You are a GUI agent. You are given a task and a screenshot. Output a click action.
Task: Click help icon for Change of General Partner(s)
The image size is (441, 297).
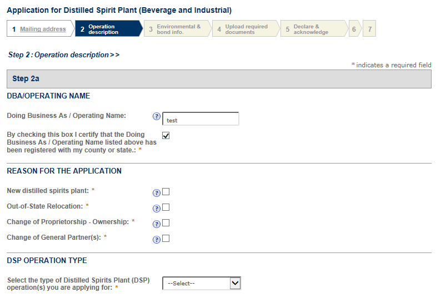point(157,239)
